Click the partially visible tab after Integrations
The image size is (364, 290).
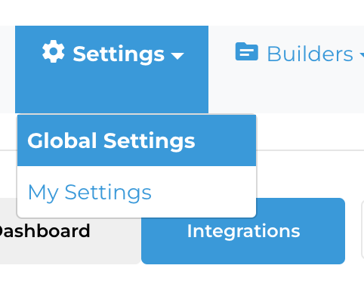point(362,230)
